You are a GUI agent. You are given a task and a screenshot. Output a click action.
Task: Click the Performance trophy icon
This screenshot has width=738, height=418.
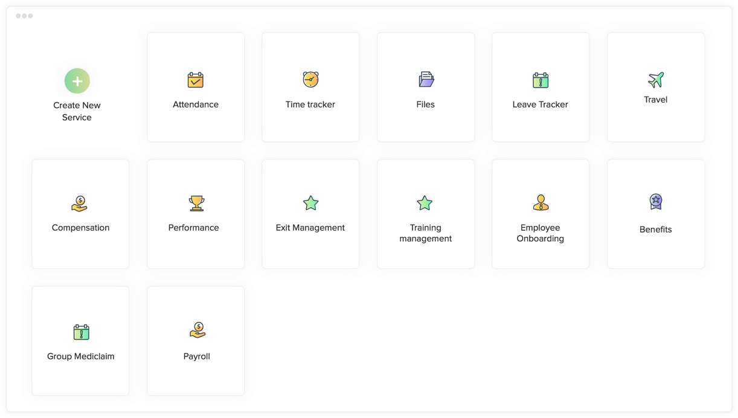pos(196,204)
